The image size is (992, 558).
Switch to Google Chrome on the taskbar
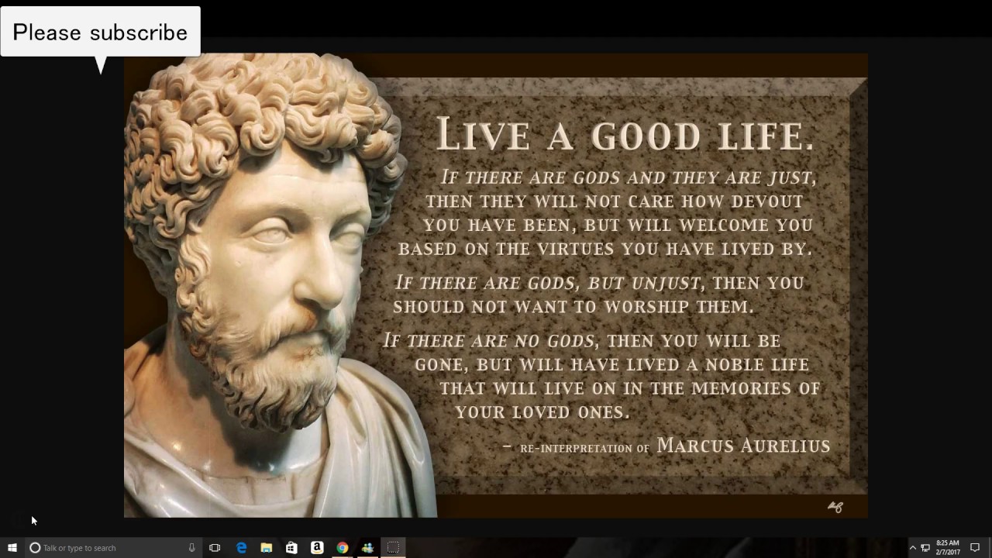[342, 548]
